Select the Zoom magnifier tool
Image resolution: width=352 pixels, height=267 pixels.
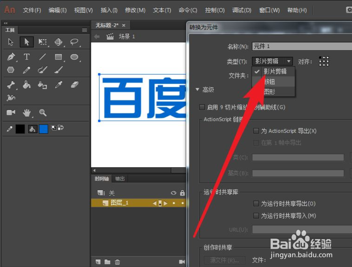click(43, 113)
